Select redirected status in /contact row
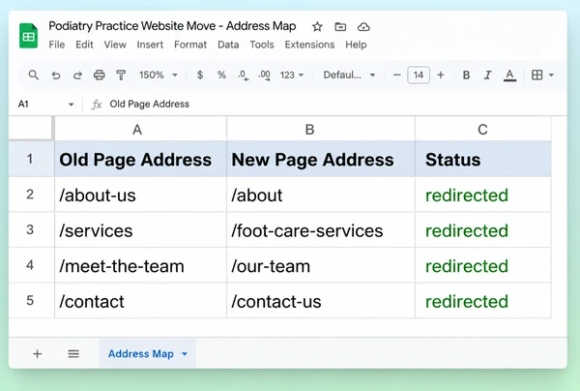 482,300
